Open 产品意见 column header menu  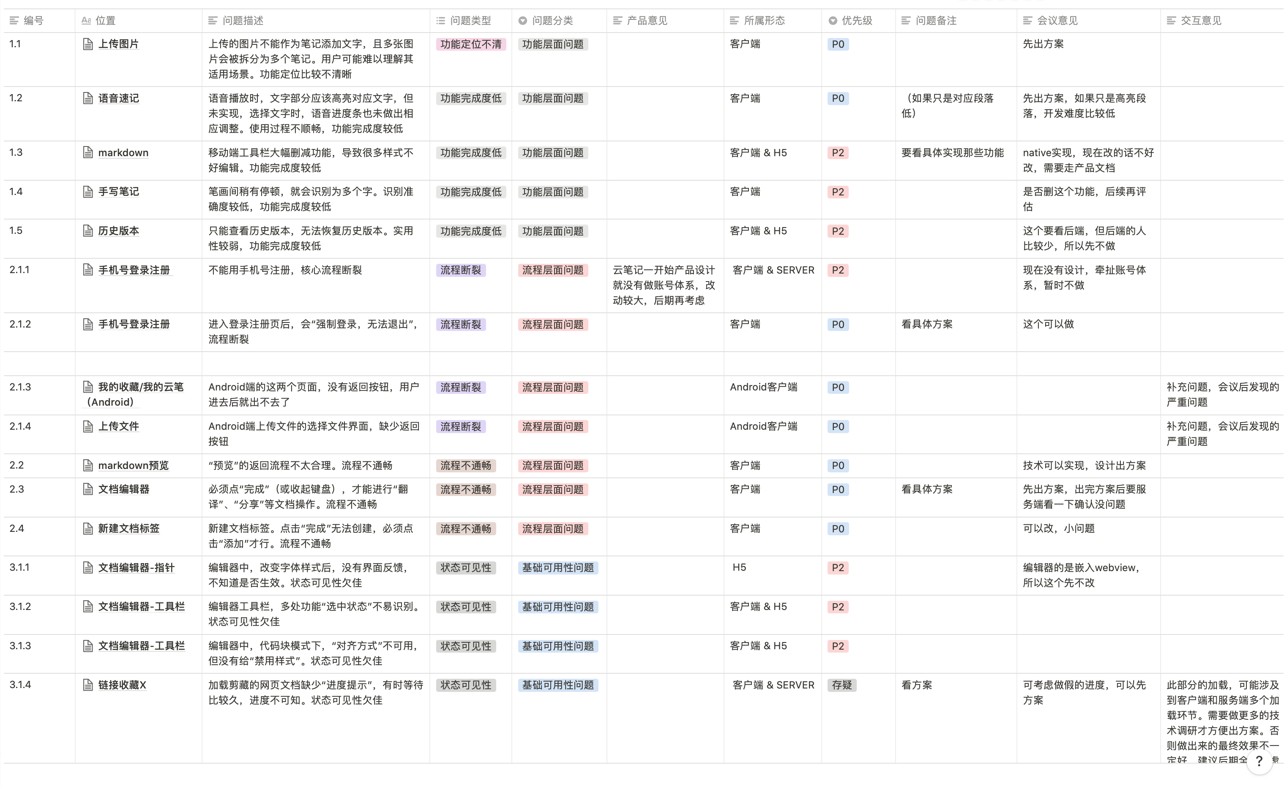665,20
